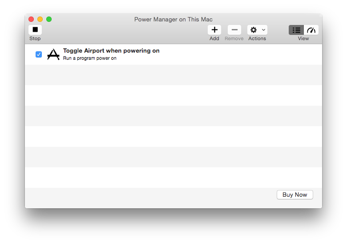Viewport: 347px width, 244px height.
Task: Maximize the window with green button
Action: [x=49, y=19]
